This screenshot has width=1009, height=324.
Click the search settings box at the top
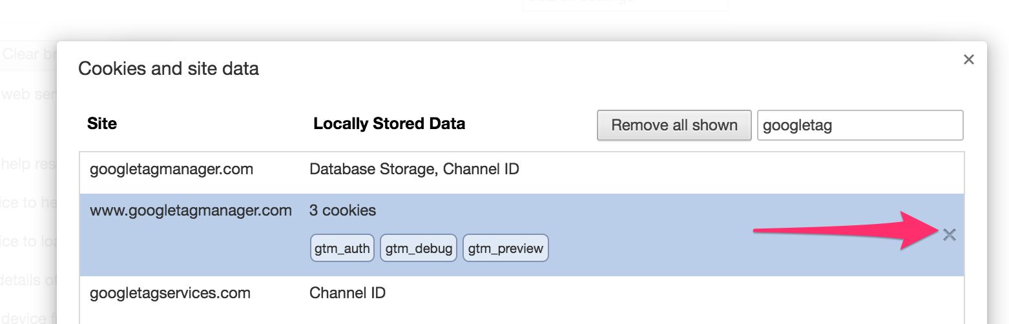pos(625,3)
